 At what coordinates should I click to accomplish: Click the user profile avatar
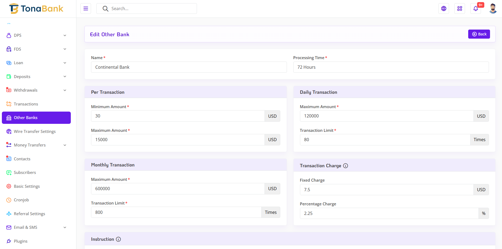(x=493, y=9)
